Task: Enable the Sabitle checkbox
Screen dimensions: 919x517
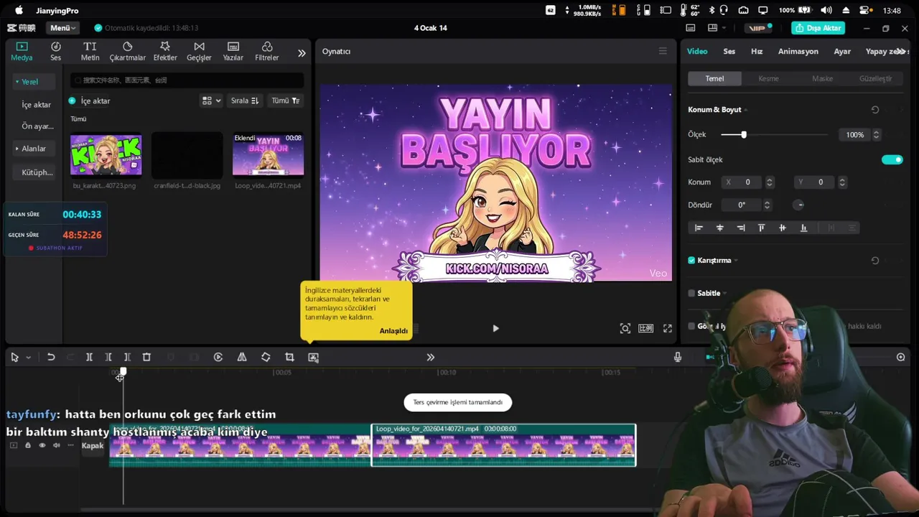Action: point(691,293)
